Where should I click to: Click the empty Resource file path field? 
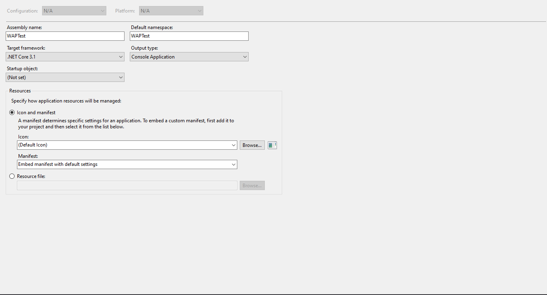click(127, 185)
